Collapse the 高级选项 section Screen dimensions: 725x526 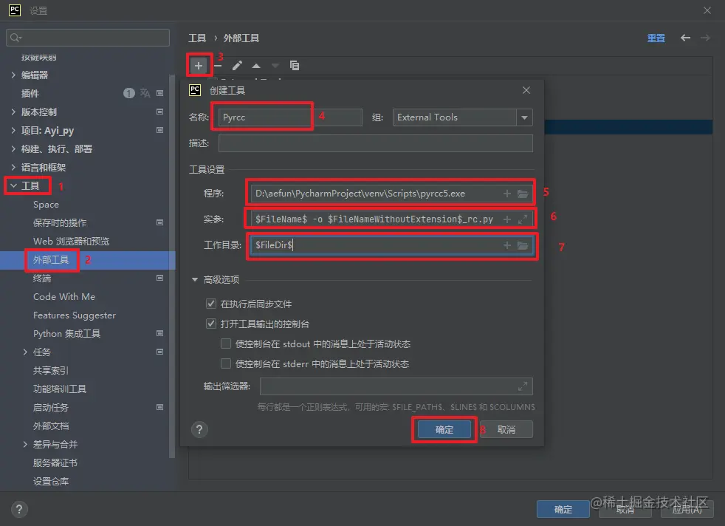coord(195,279)
